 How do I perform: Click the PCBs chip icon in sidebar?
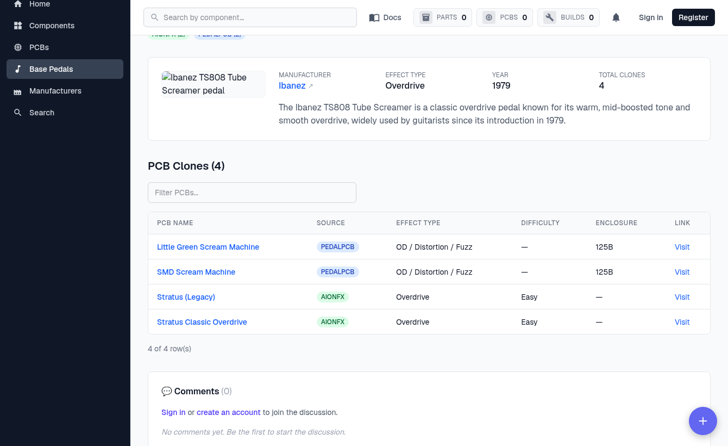(x=18, y=47)
